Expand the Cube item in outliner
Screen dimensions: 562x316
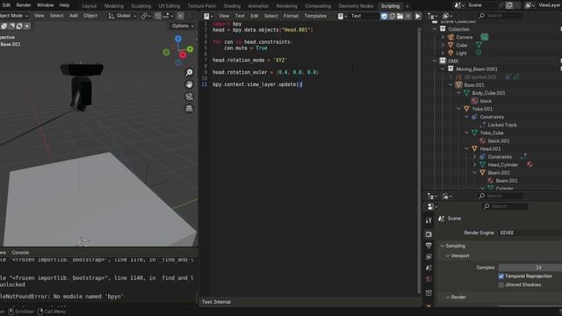coord(443,45)
